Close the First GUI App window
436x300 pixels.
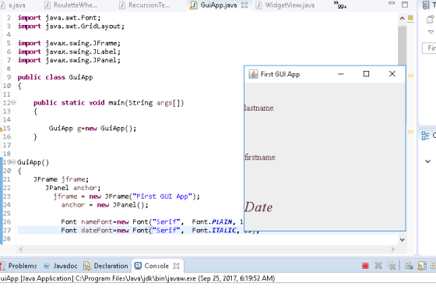(x=392, y=74)
